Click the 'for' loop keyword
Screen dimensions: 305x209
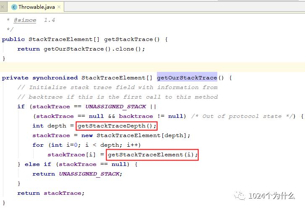pyautogui.click(x=38, y=145)
